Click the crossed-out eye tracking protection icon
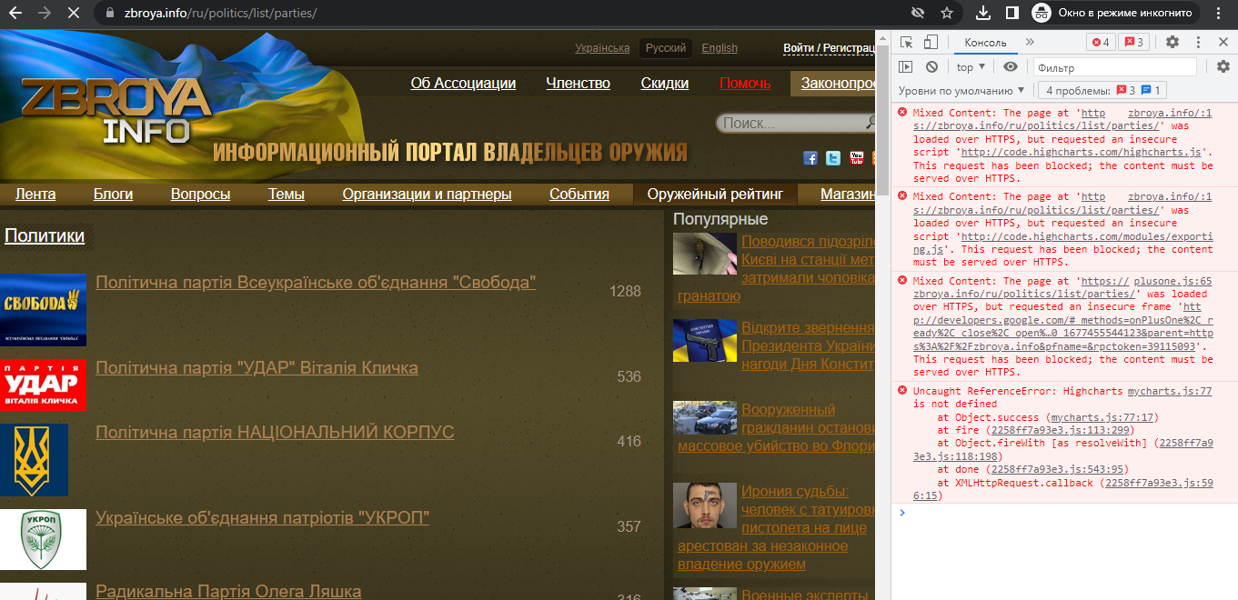This screenshot has width=1238, height=600. point(919,14)
